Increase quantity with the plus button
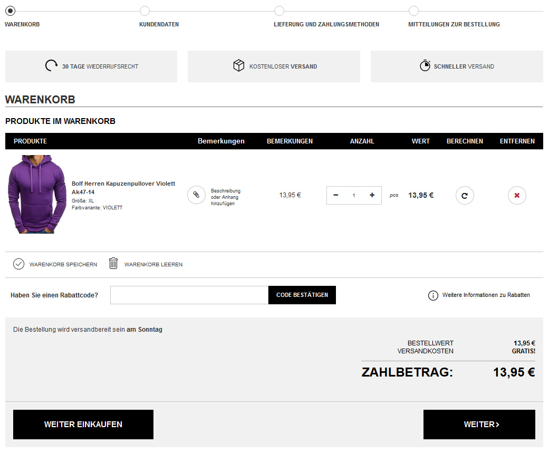This screenshot has width=549, height=453. point(372,195)
